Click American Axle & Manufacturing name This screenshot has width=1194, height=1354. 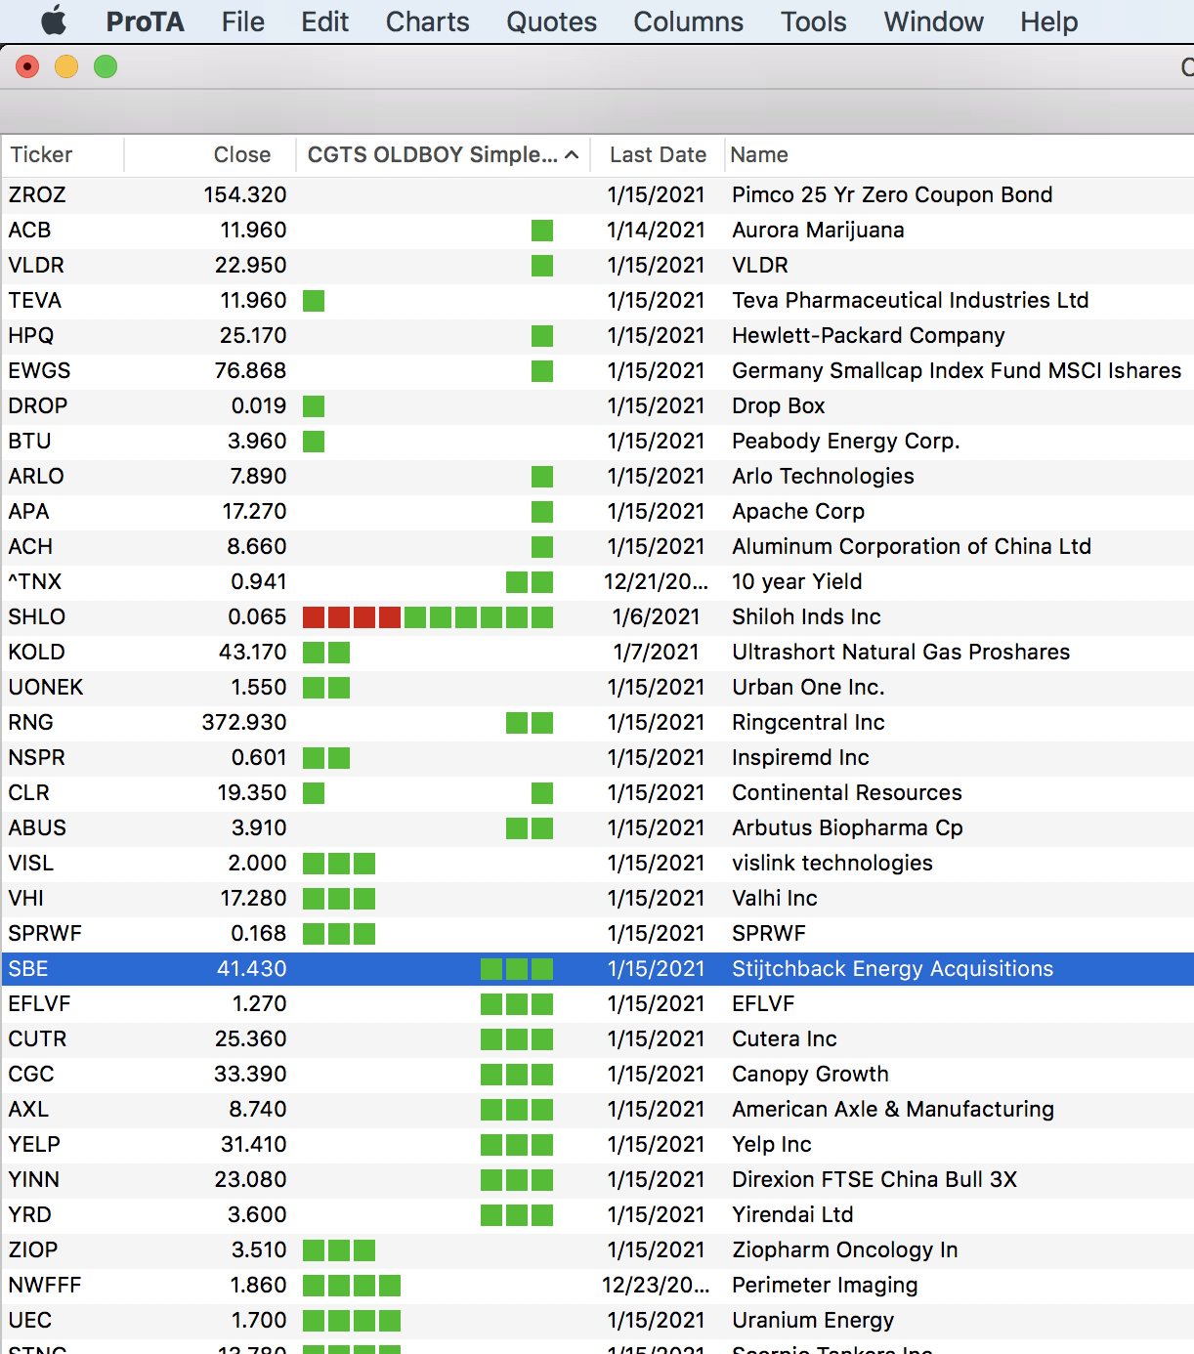893,1109
